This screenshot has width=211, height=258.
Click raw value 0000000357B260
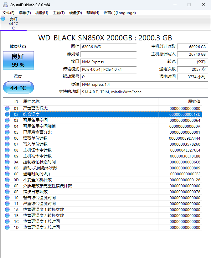pos(185,144)
